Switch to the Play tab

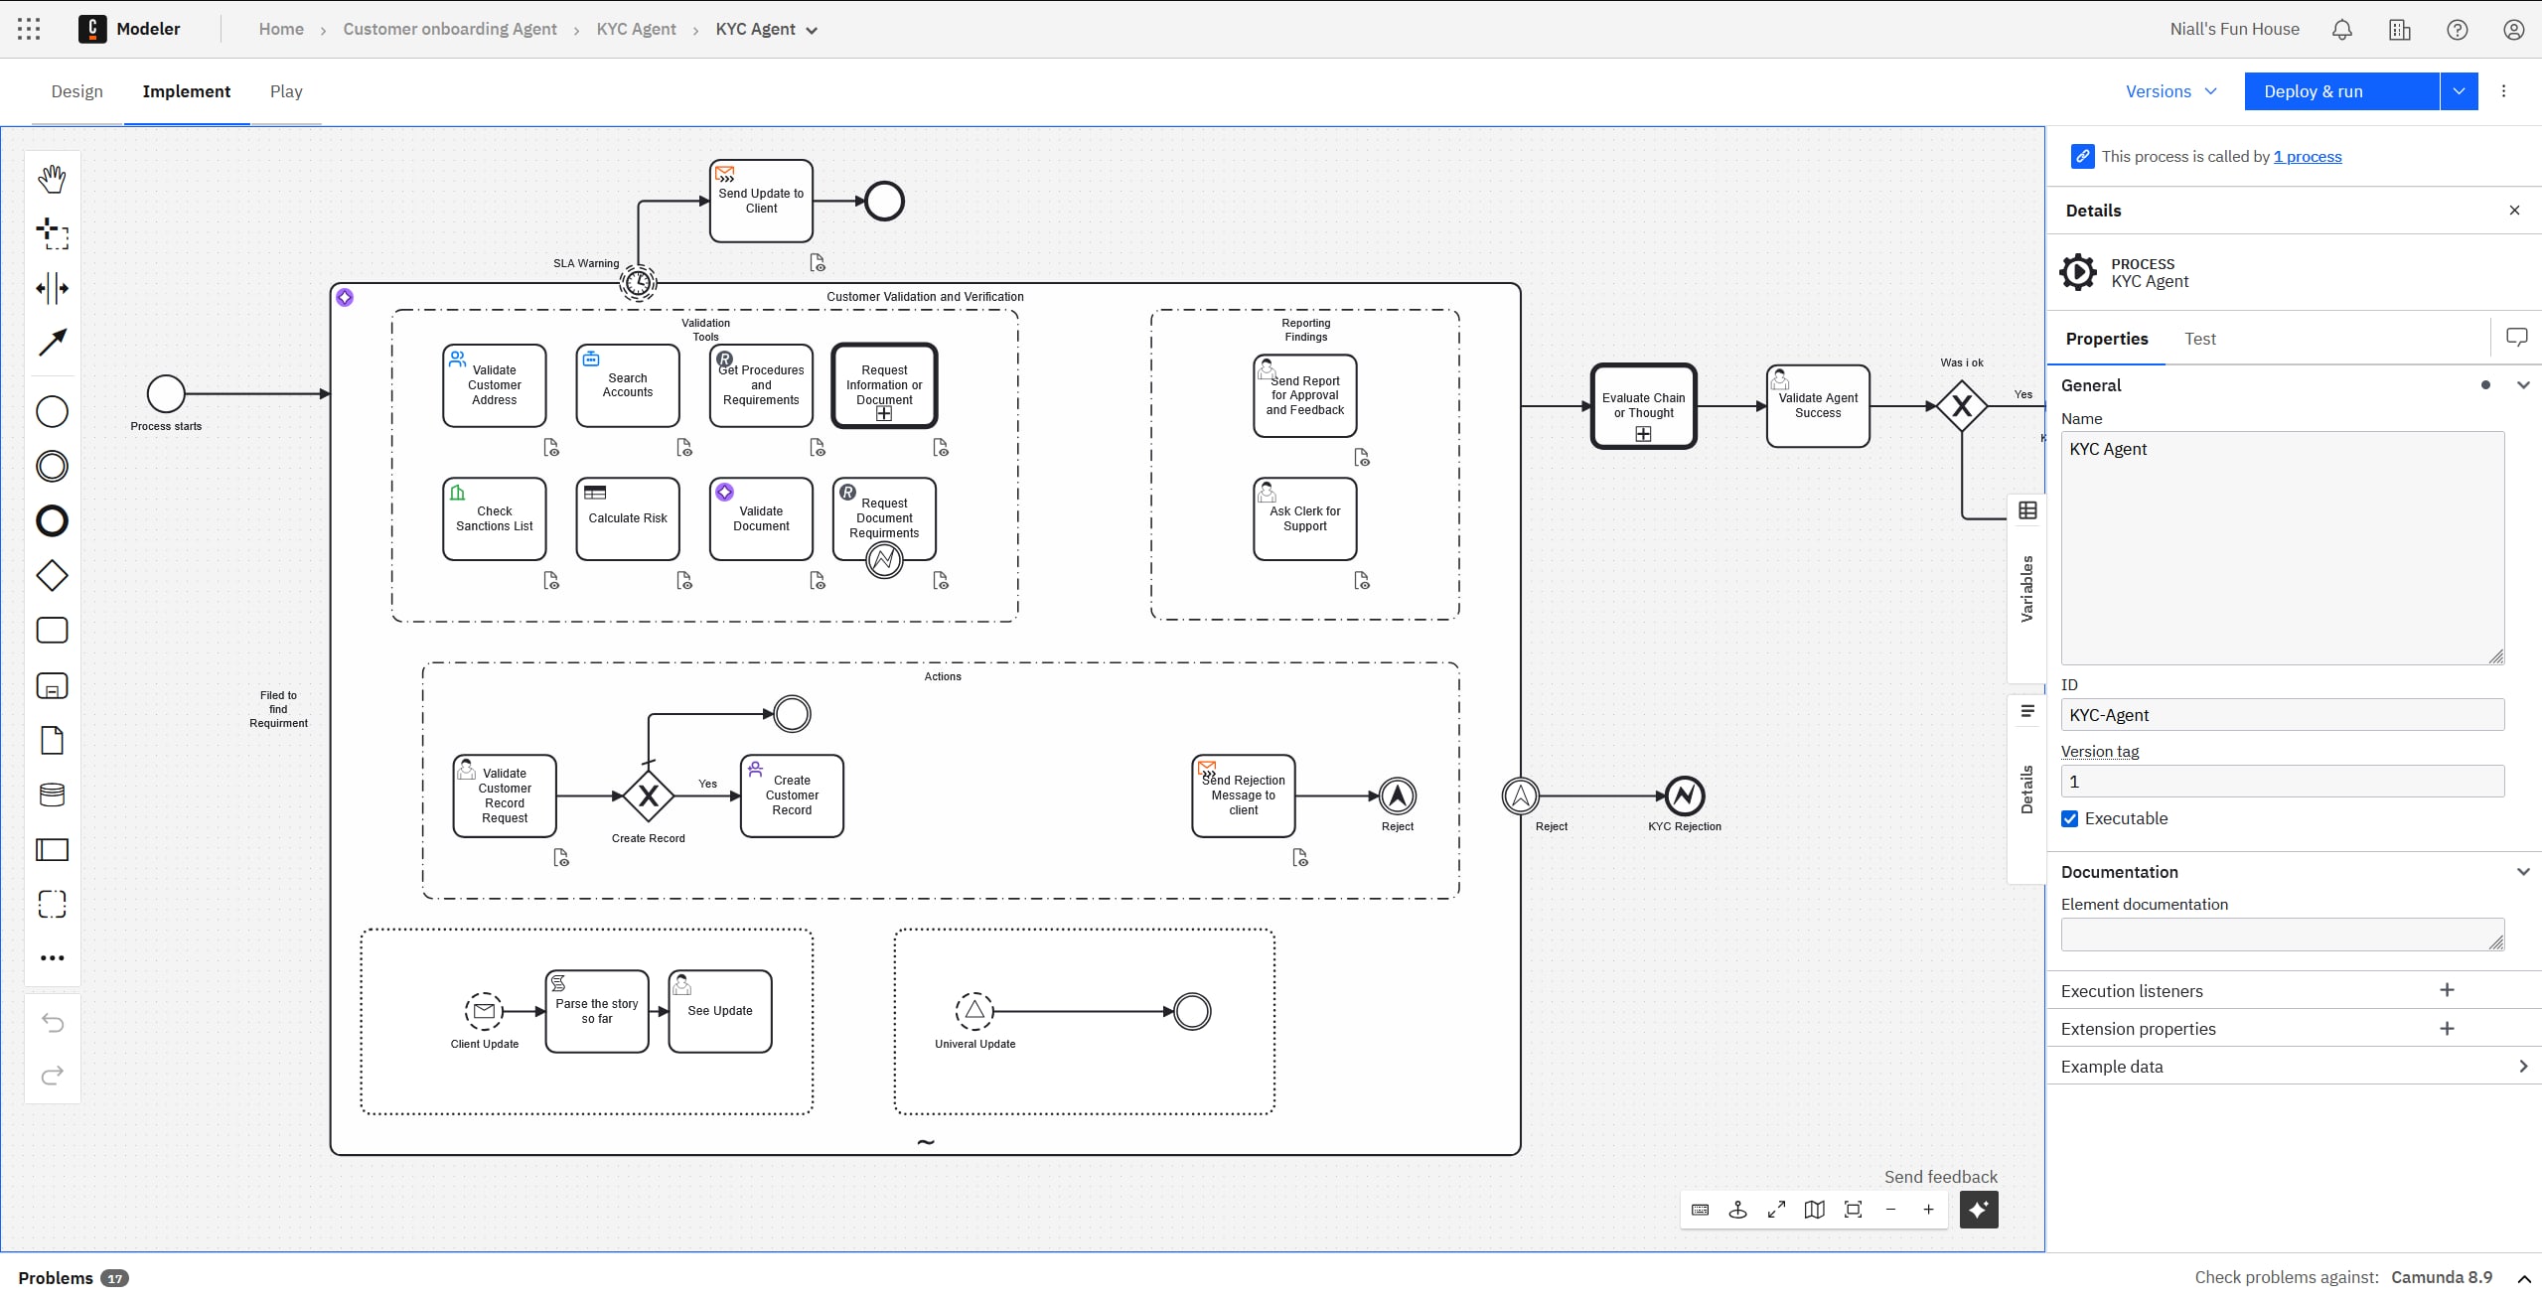click(x=286, y=91)
